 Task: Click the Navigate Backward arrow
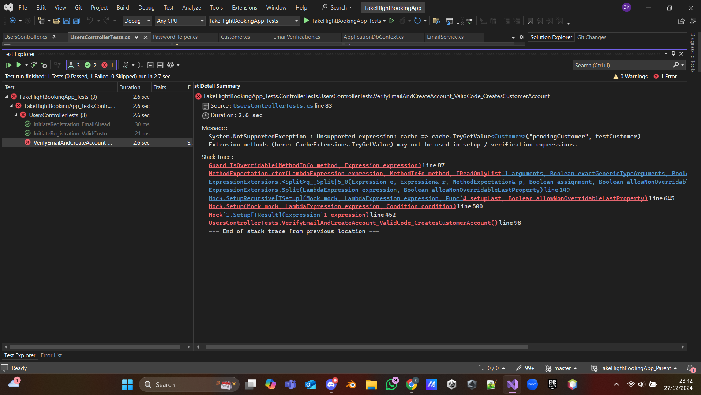pyautogui.click(x=13, y=21)
